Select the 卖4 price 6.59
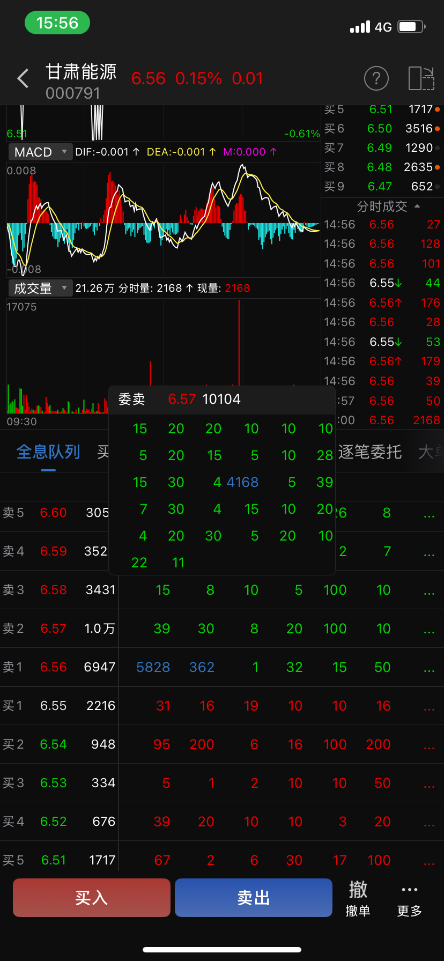 point(54,551)
